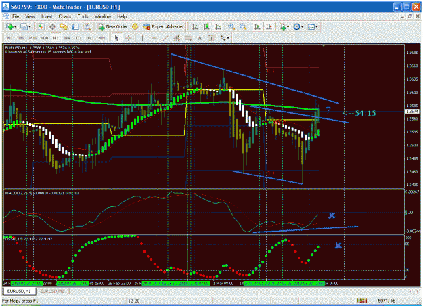The height and width of the screenshot is (306, 423).
Task: Show the Market Watch window icon
Action: (41, 26)
